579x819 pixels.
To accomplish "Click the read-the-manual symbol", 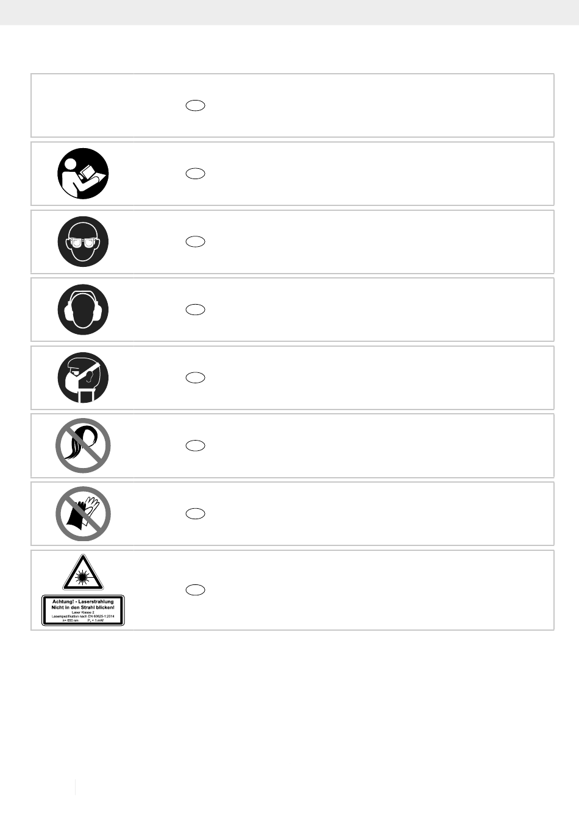I will (83, 174).
